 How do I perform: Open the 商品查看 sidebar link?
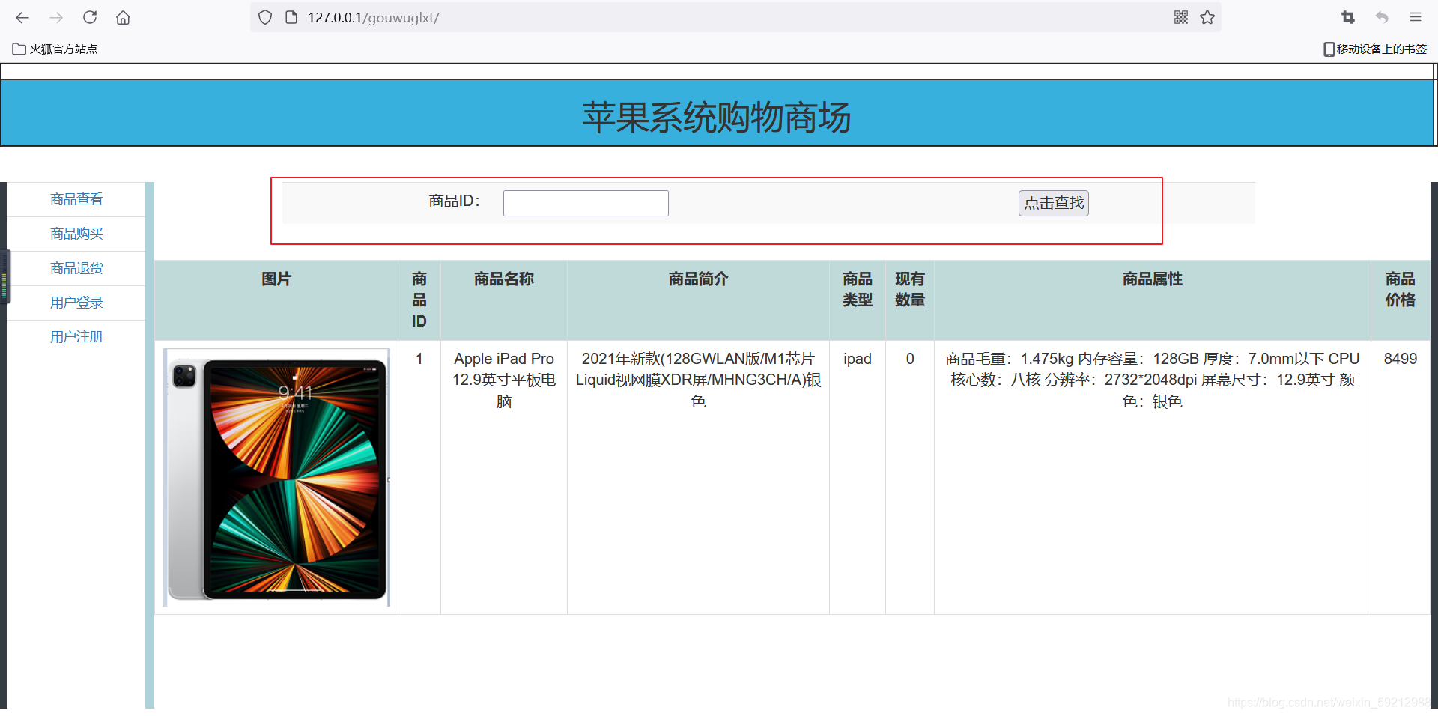tap(76, 199)
